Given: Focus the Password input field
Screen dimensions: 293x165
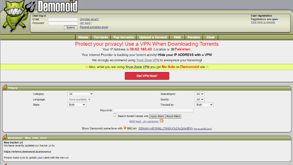Looking at the screenshot, I should click(x=63, y=23).
